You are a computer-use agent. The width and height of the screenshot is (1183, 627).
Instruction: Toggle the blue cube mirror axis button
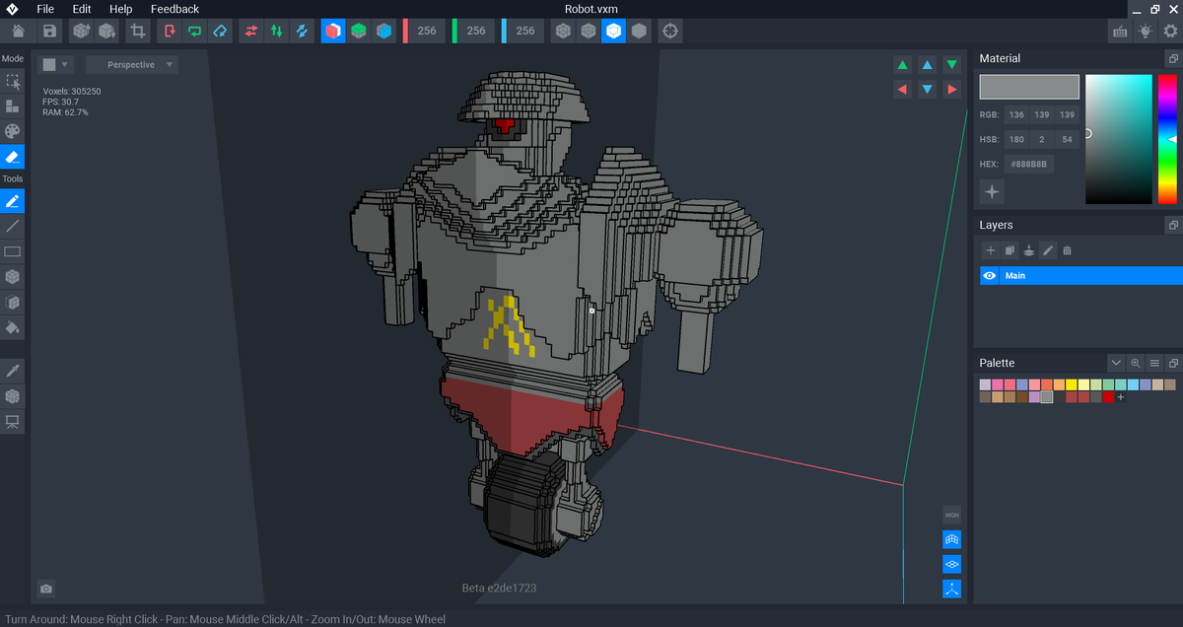[x=384, y=31]
